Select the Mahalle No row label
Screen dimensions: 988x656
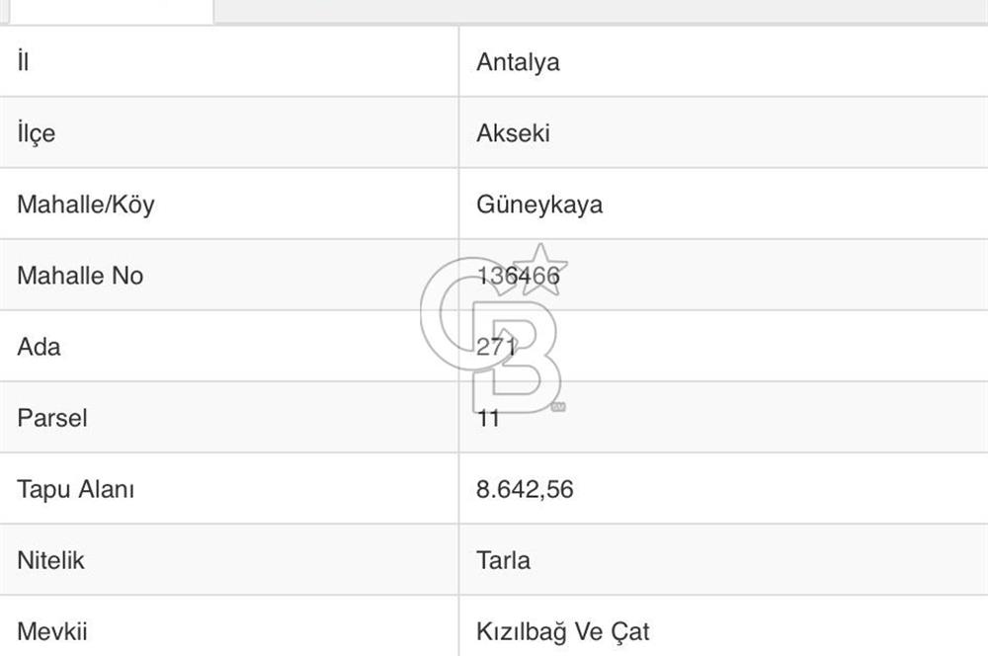click(x=78, y=276)
